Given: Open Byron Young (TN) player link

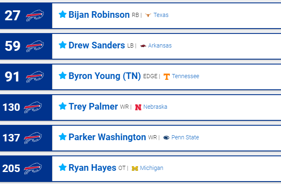Looking at the screenshot, I should (x=105, y=76).
